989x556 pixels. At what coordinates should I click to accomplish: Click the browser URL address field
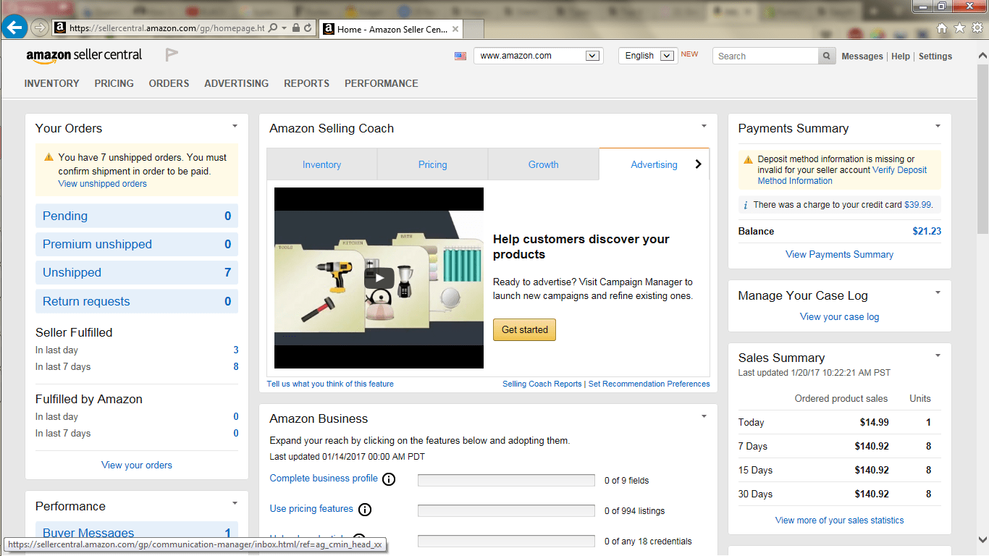(x=167, y=28)
